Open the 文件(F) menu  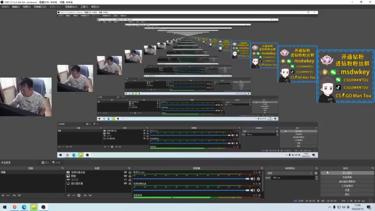5,7
